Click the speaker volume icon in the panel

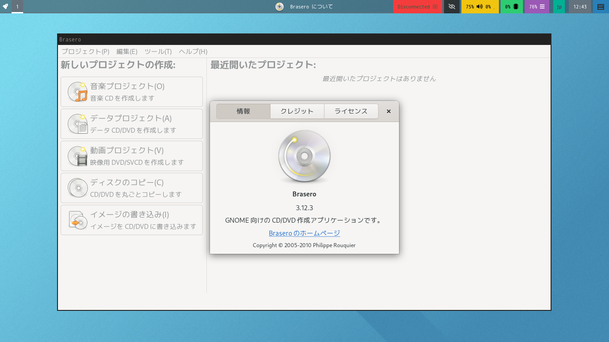tap(479, 7)
